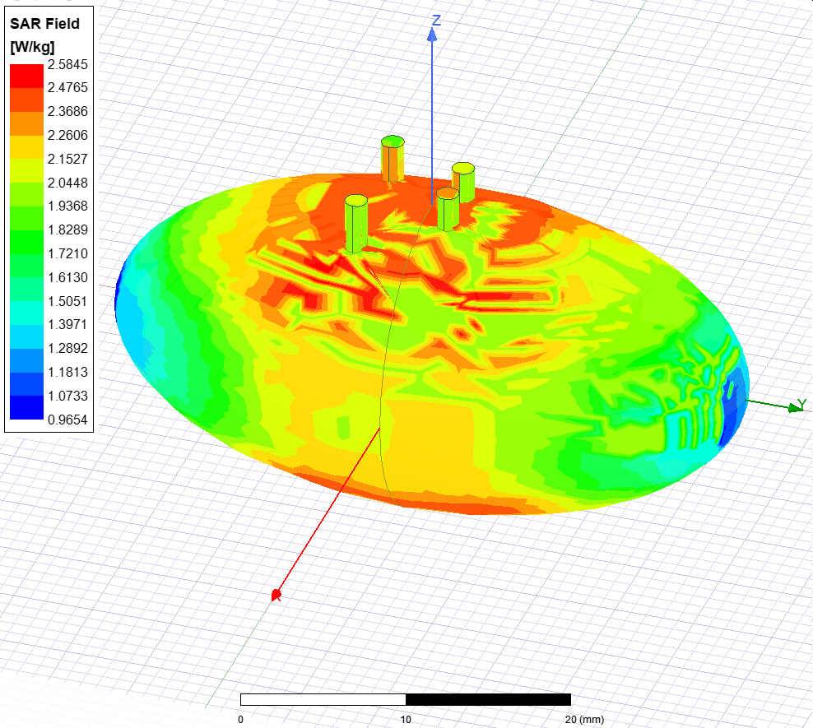
Task: Select the minimum legend value 0.9654
Action: click(x=67, y=420)
